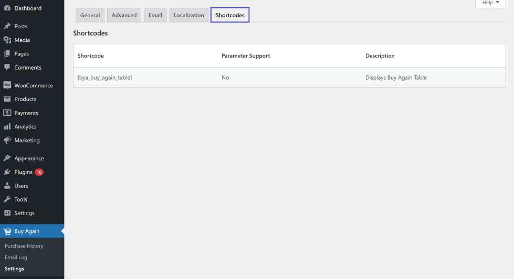Click the Appearance paintbrush icon

7,158
